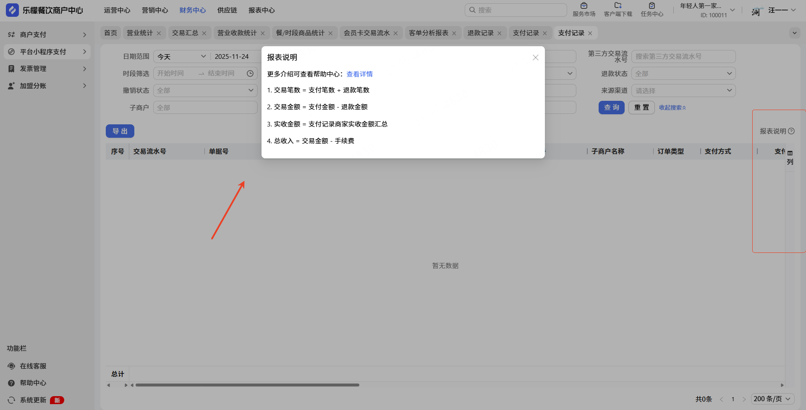Open the 200 条/页 page size dropdown
This screenshot has width=806, height=410.
pyautogui.click(x=772, y=399)
